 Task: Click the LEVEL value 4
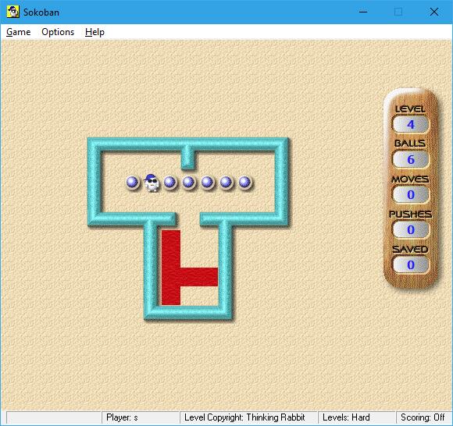(x=411, y=125)
